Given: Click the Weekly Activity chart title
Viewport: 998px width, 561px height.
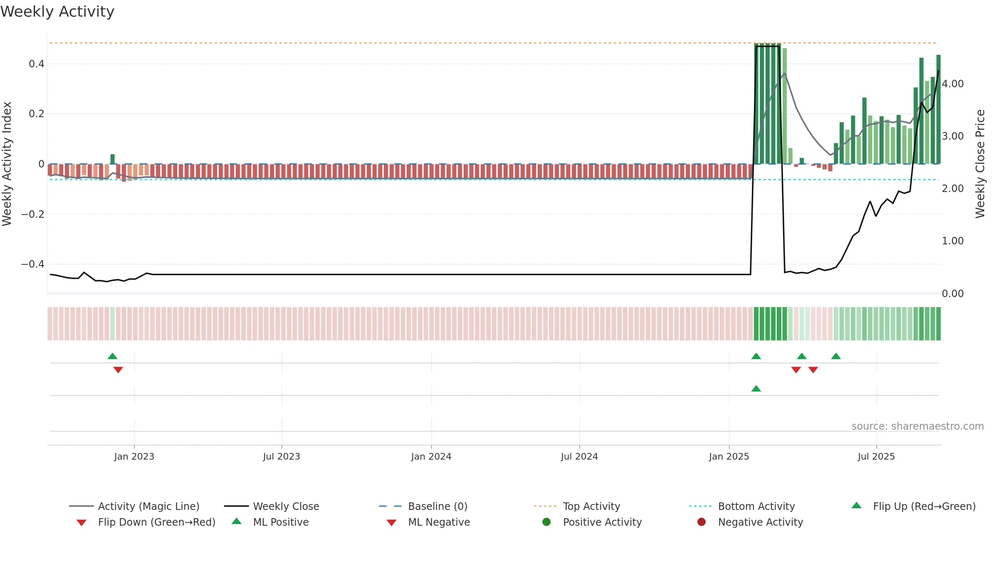Looking at the screenshot, I should [x=57, y=12].
